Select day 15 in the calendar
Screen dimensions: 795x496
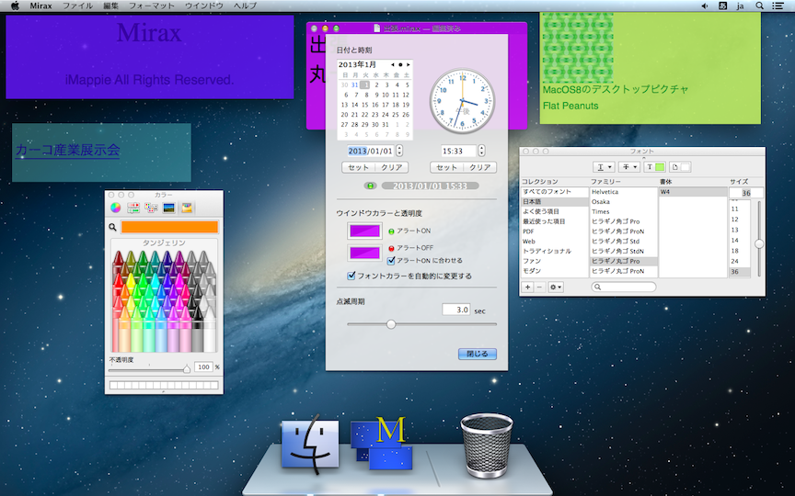point(364,105)
